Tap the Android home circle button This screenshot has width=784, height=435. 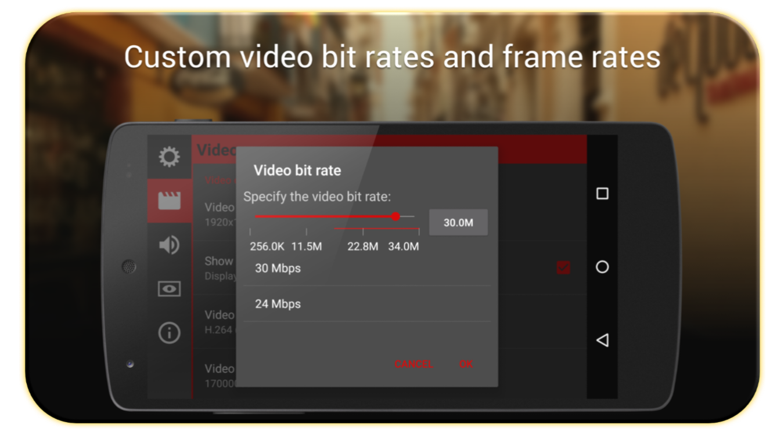coord(602,267)
